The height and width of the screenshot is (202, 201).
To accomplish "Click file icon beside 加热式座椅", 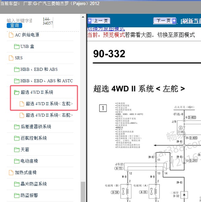I will [x=11, y=173].
